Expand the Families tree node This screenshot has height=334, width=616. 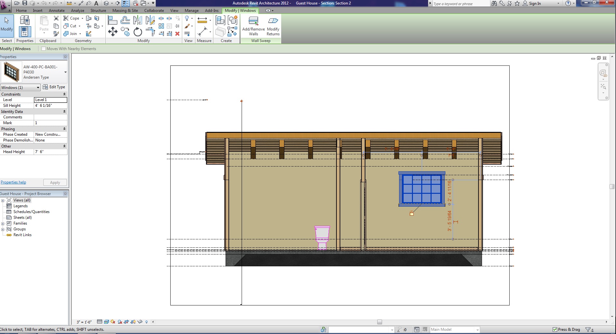3,224
